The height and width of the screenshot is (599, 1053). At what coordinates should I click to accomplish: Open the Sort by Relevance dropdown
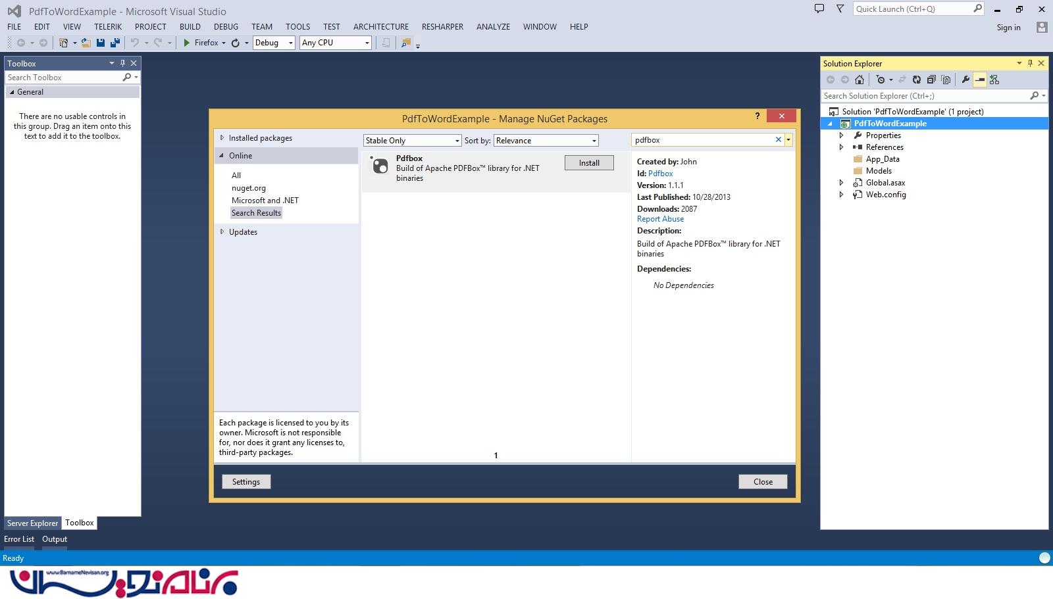click(546, 141)
